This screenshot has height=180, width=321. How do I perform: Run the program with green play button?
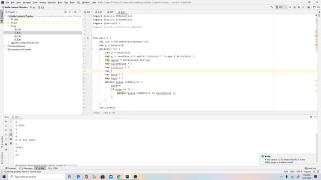(290, 7)
